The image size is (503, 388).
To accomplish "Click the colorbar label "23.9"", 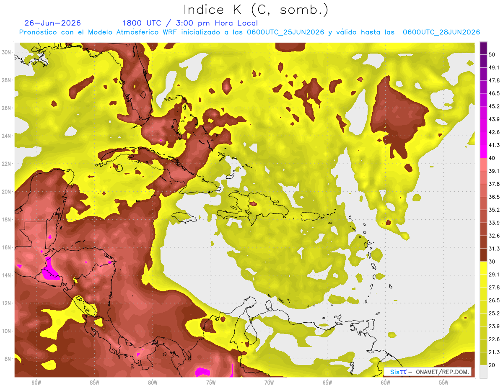I will pos(494,326).
